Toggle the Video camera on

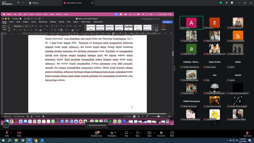[19, 134]
